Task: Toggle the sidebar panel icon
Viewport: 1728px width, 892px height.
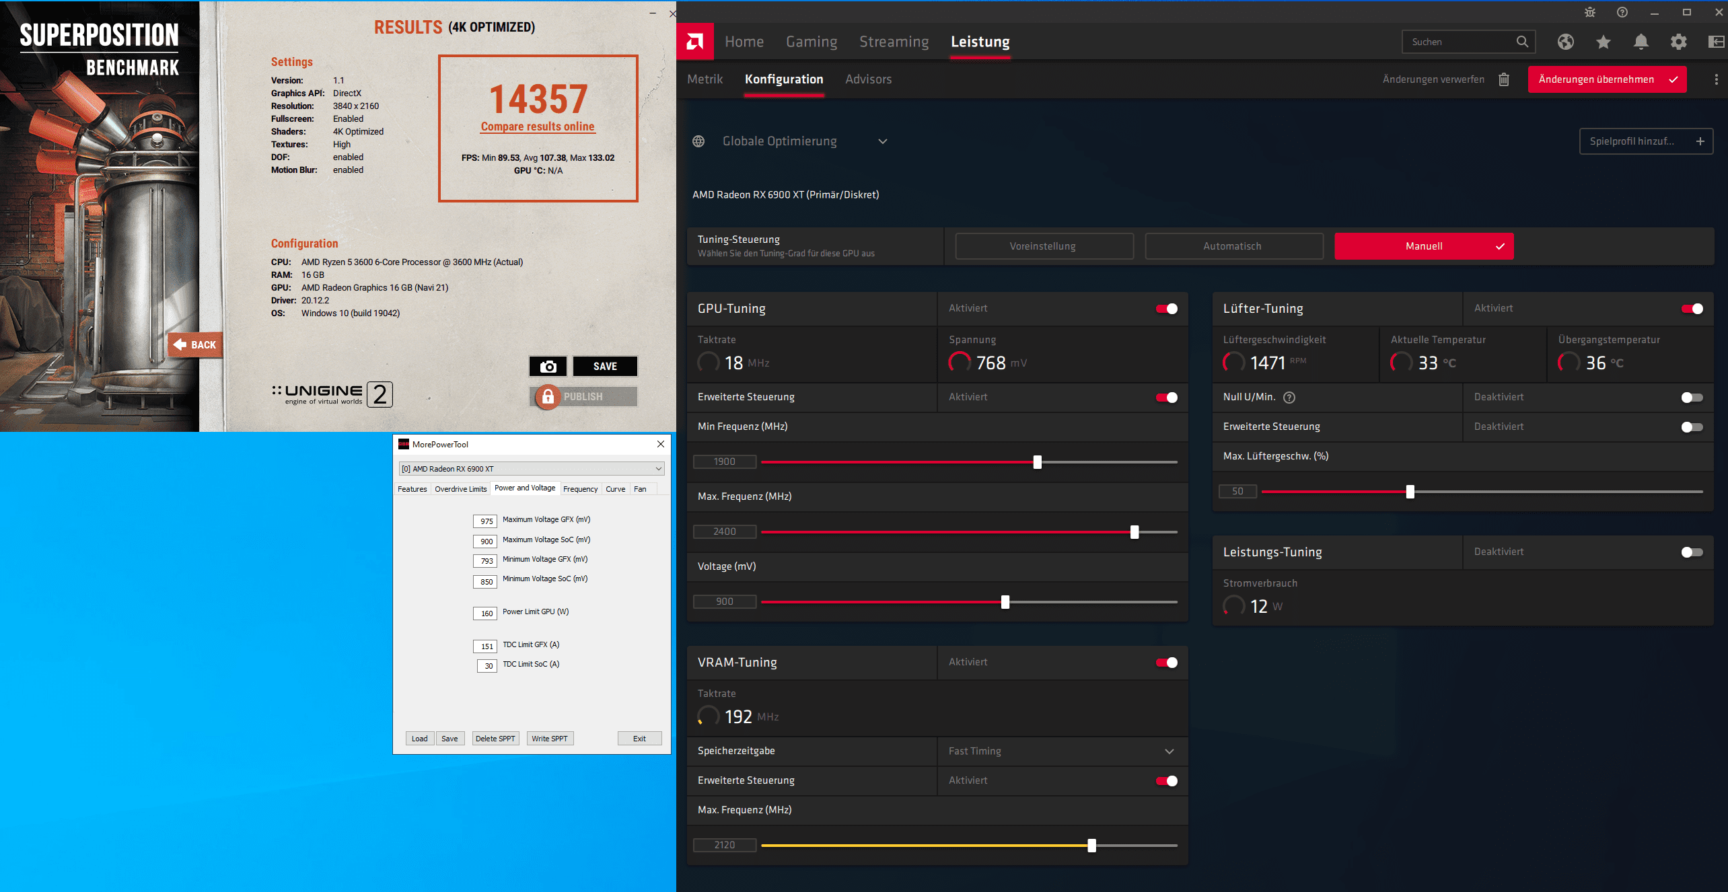Action: [1717, 42]
